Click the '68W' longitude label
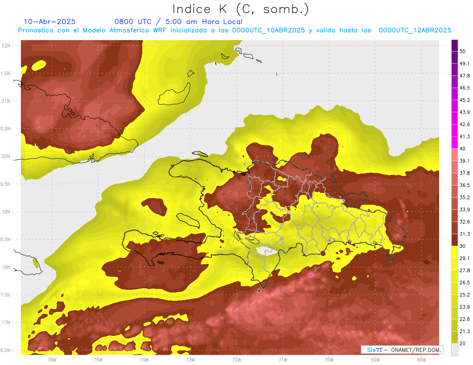473x365 pixels. pos(421,360)
